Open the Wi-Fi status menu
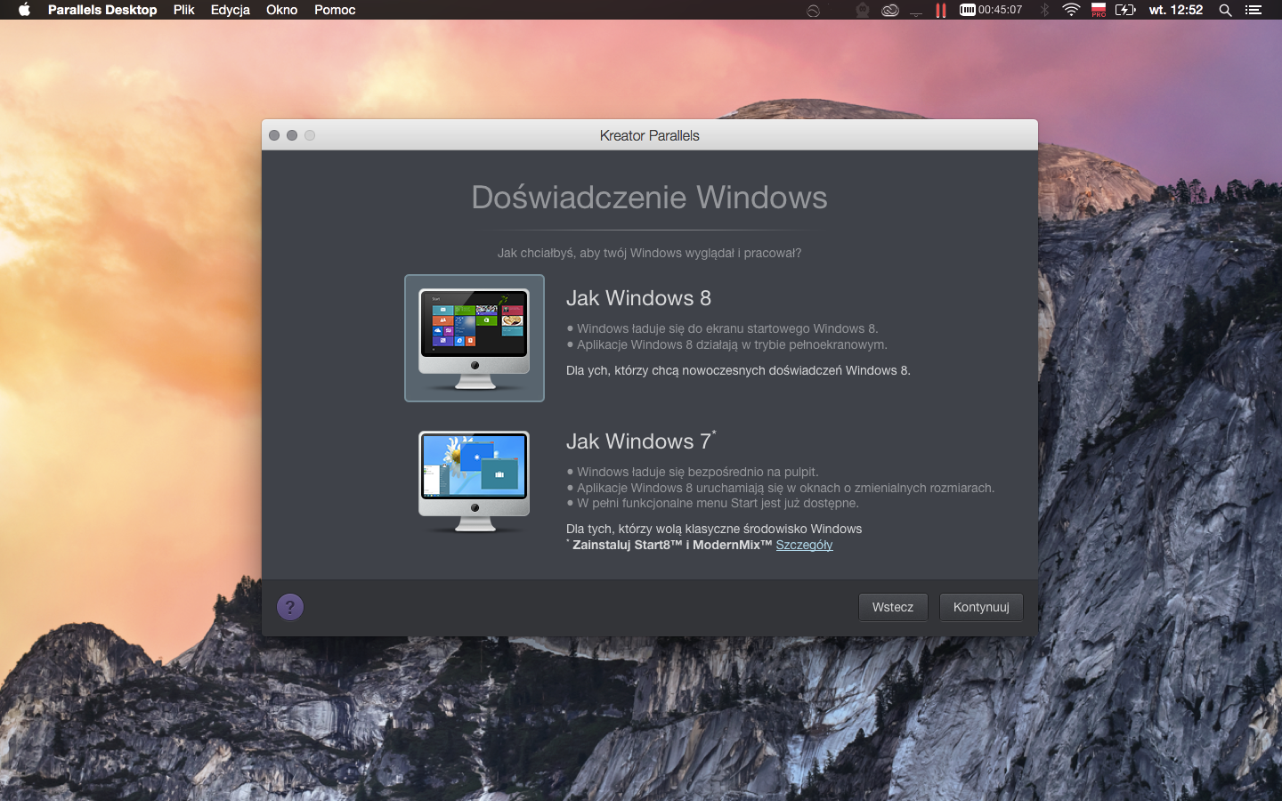The width and height of the screenshot is (1282, 801). [x=1072, y=10]
